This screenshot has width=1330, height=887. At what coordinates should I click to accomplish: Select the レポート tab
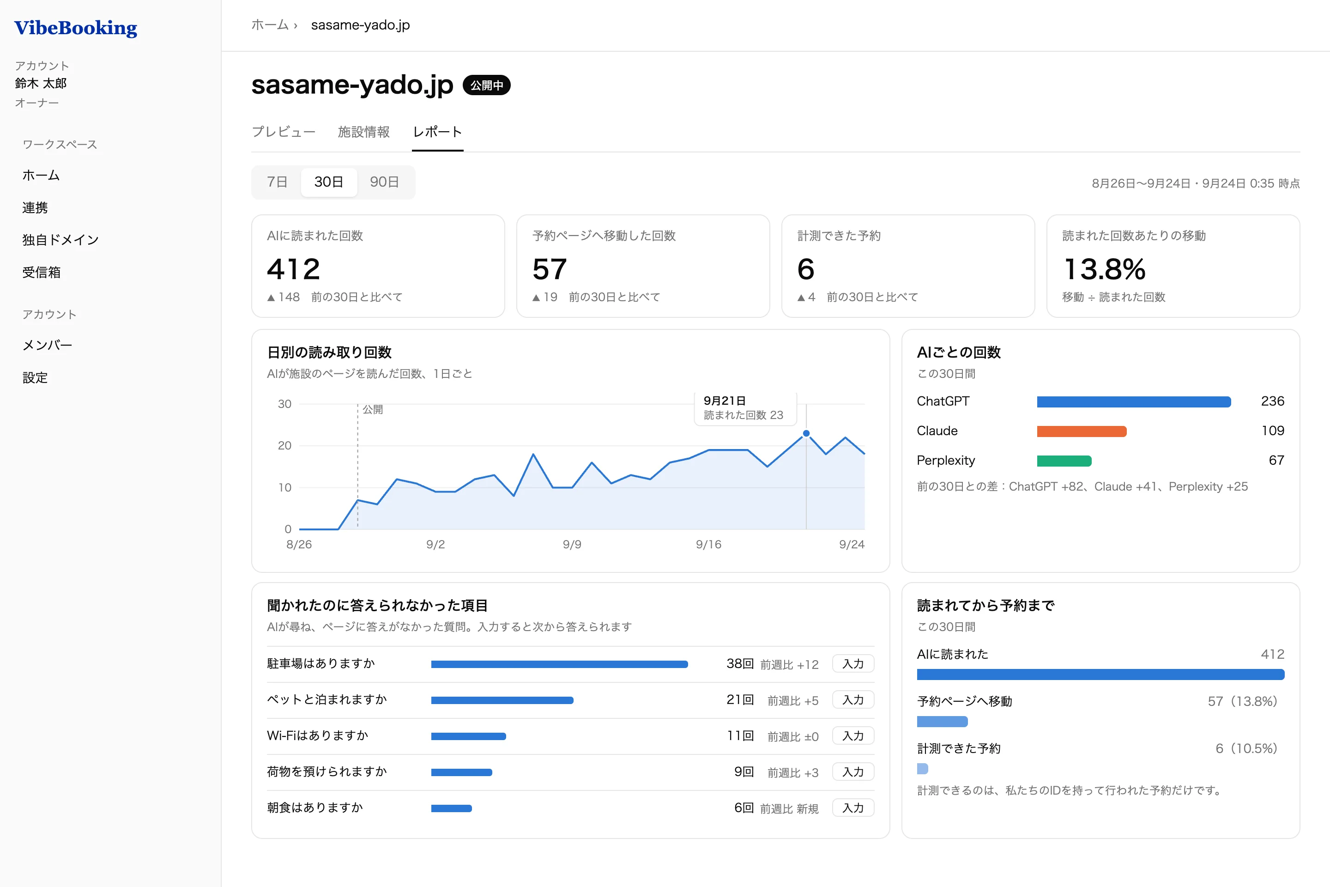click(438, 132)
